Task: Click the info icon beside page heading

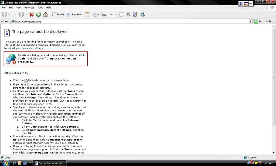Action: (x=7, y=33)
